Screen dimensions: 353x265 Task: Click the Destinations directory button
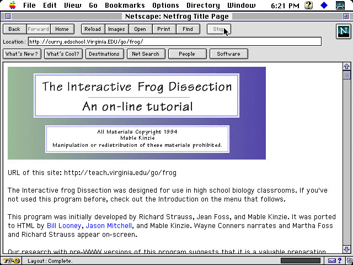(x=104, y=54)
